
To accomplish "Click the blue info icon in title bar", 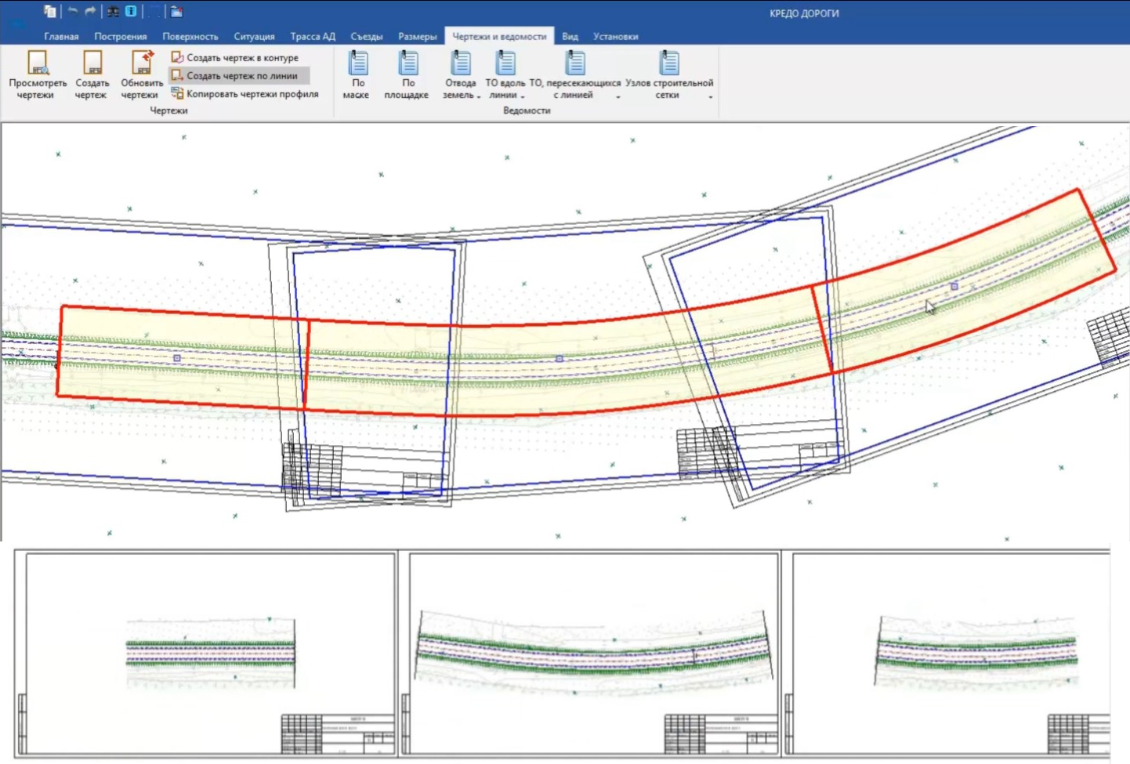I will tap(131, 11).
